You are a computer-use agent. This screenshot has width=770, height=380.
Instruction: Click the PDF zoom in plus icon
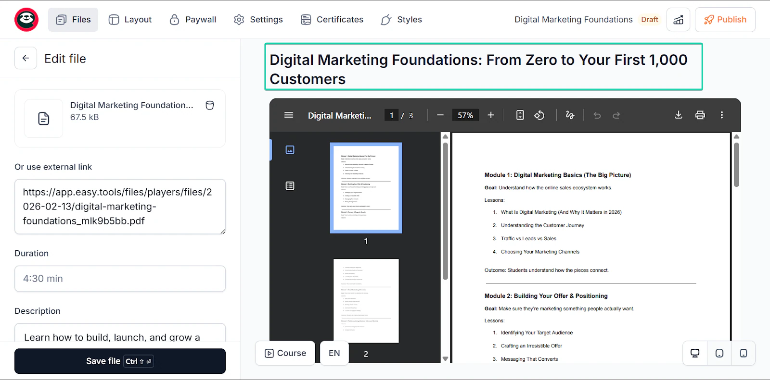(491, 115)
